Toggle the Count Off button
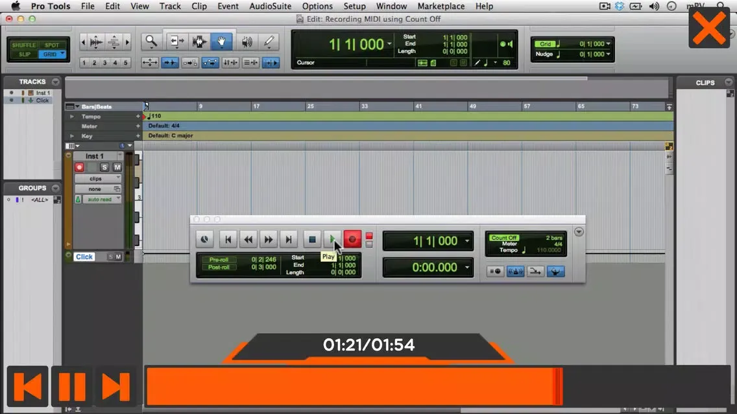The width and height of the screenshot is (737, 414). tap(504, 238)
